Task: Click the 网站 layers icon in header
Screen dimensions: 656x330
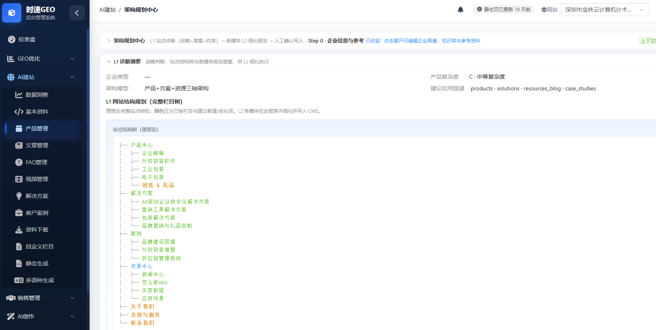Action: [544, 10]
